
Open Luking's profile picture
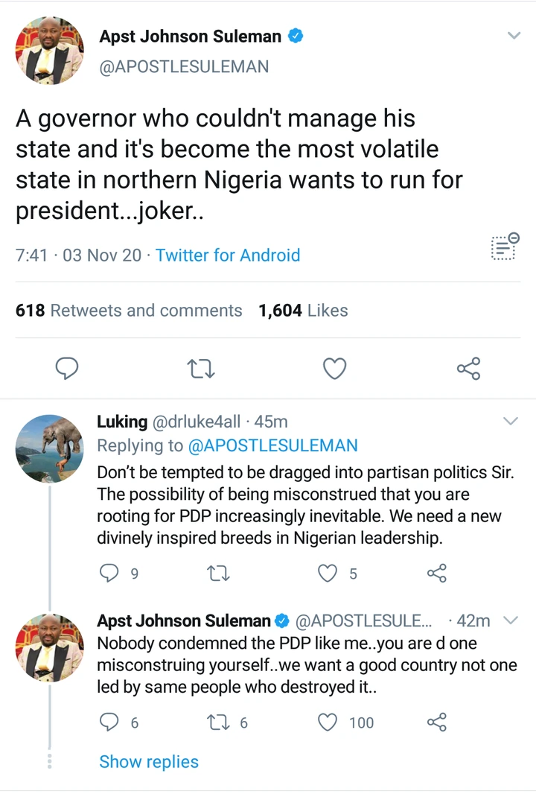pyautogui.click(x=49, y=448)
